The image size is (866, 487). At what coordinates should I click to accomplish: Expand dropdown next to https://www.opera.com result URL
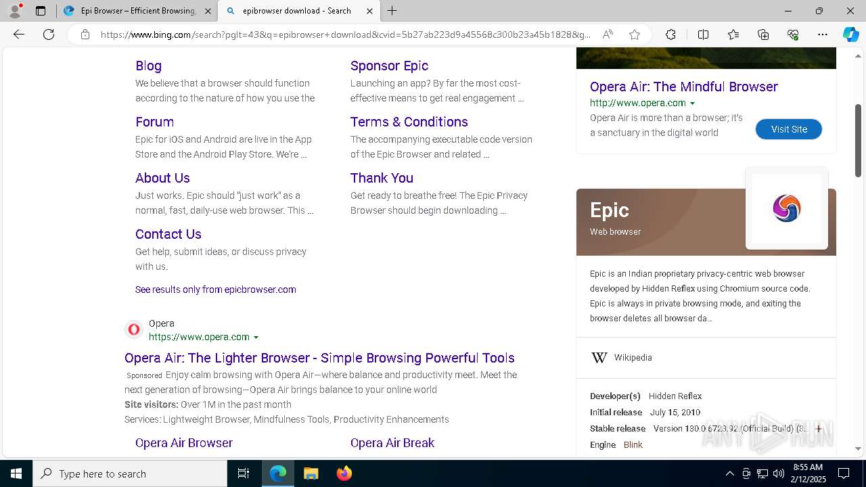[256, 338]
